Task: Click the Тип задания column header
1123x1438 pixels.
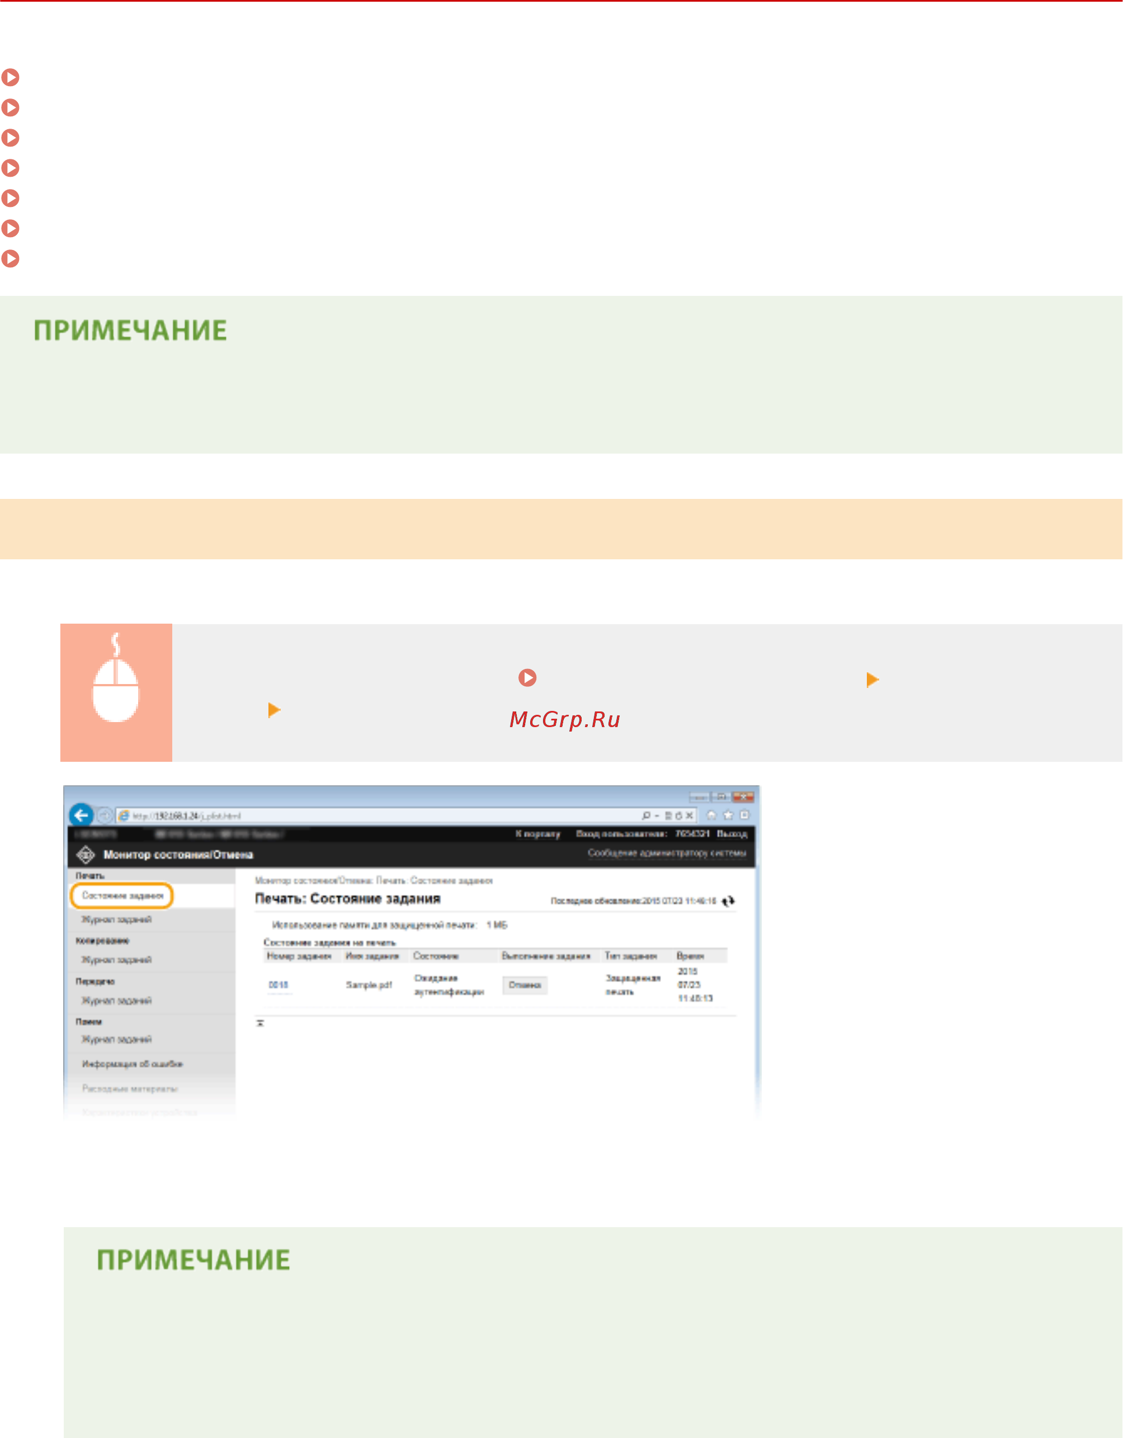Action: [631, 956]
